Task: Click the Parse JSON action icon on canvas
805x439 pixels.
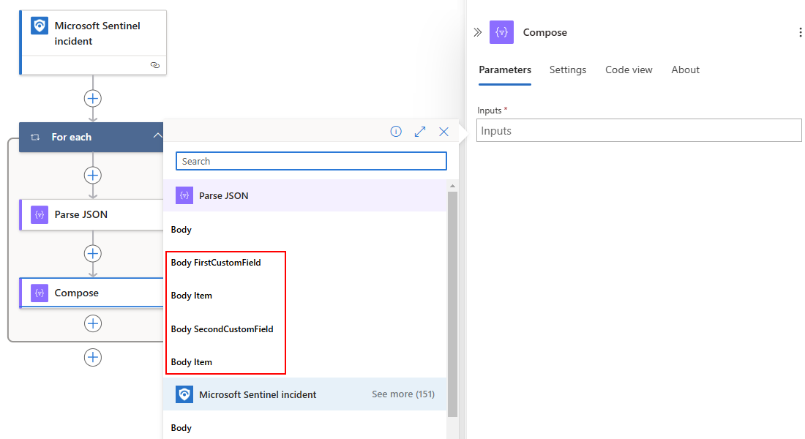Action: 40,215
